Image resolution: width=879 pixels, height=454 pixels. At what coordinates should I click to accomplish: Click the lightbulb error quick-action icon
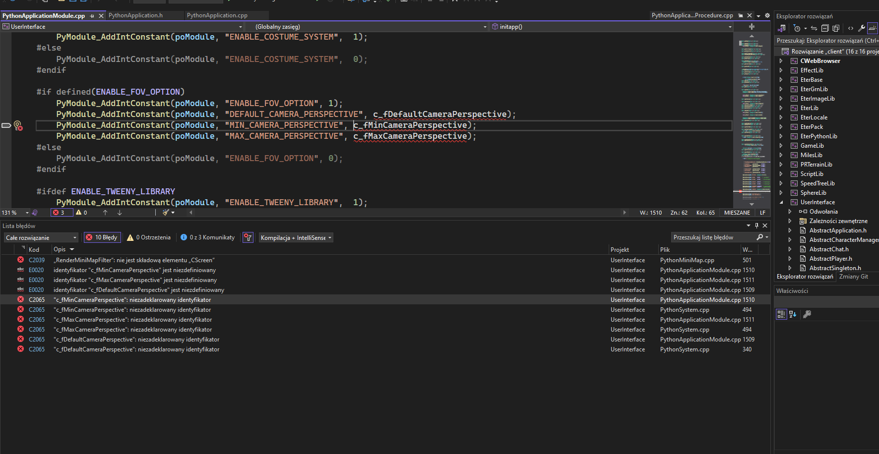[x=18, y=125]
